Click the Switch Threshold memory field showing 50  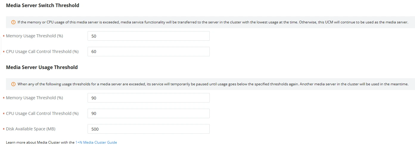[149, 36]
